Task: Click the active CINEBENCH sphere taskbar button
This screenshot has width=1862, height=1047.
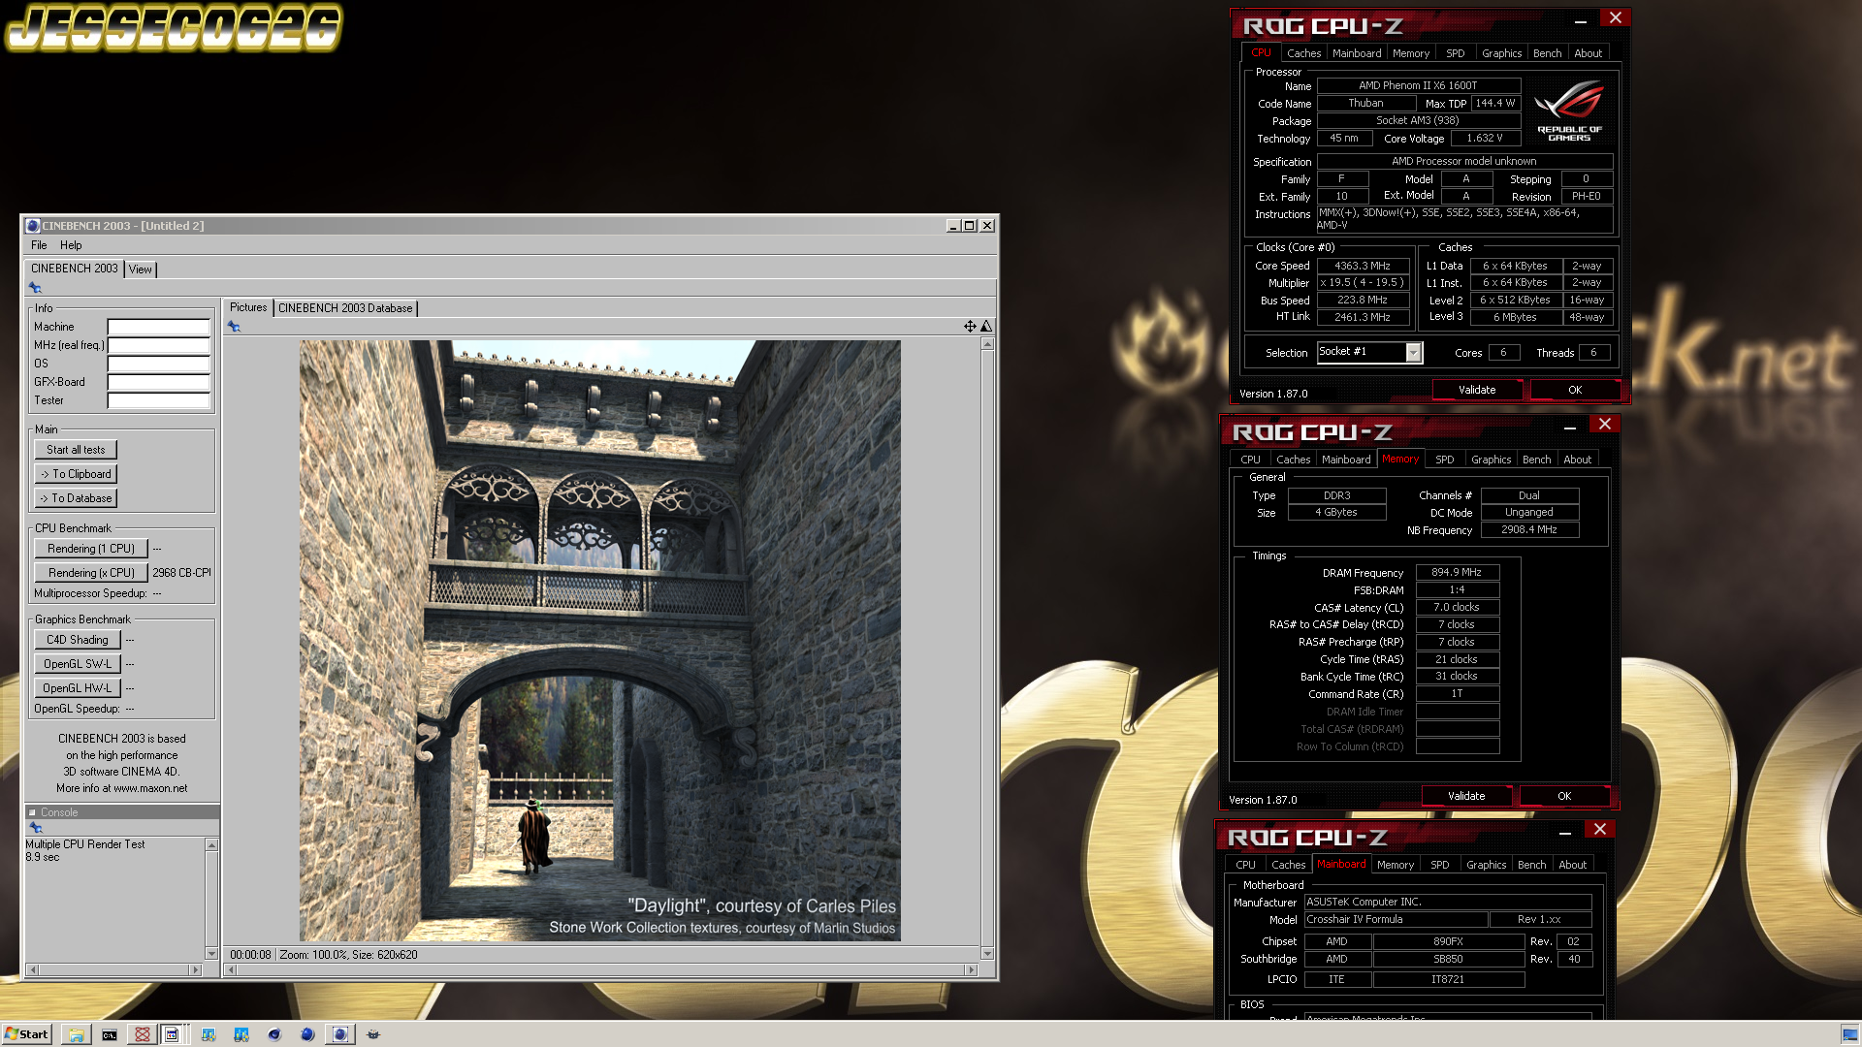Action: pos(339,1034)
